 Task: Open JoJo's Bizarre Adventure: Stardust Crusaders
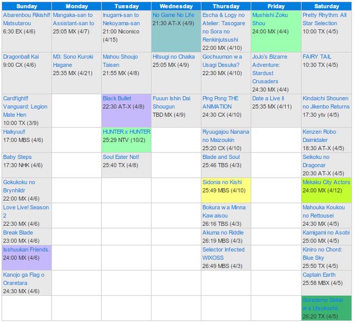270,69
